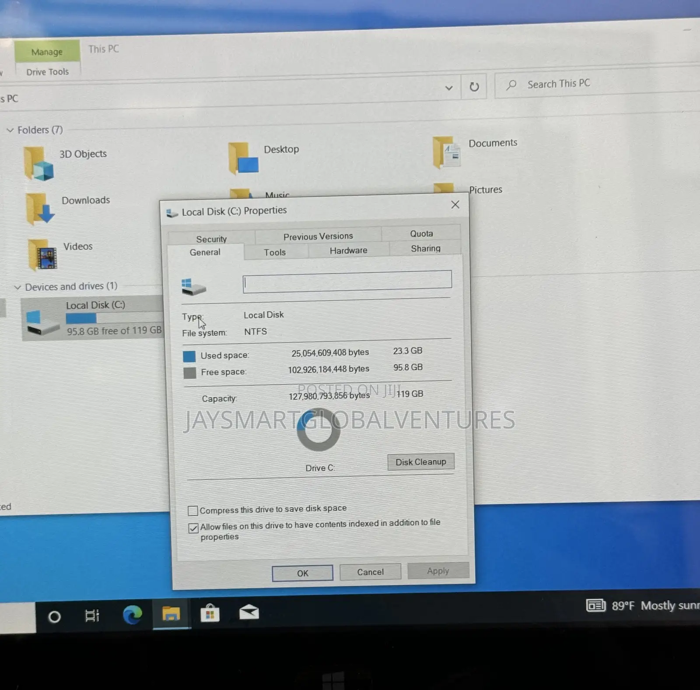
Task: Open the 3D Objects folder icon
Action: pos(39,164)
